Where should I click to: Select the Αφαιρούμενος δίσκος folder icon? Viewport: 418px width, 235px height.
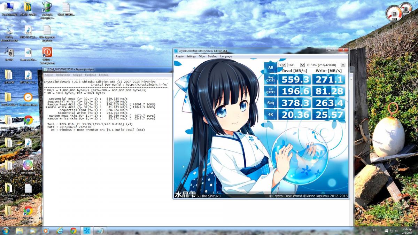click(9, 191)
